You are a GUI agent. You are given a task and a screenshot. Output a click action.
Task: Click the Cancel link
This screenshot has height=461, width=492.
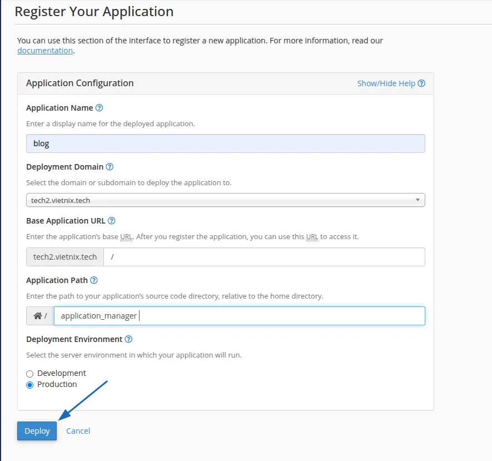[78, 431]
